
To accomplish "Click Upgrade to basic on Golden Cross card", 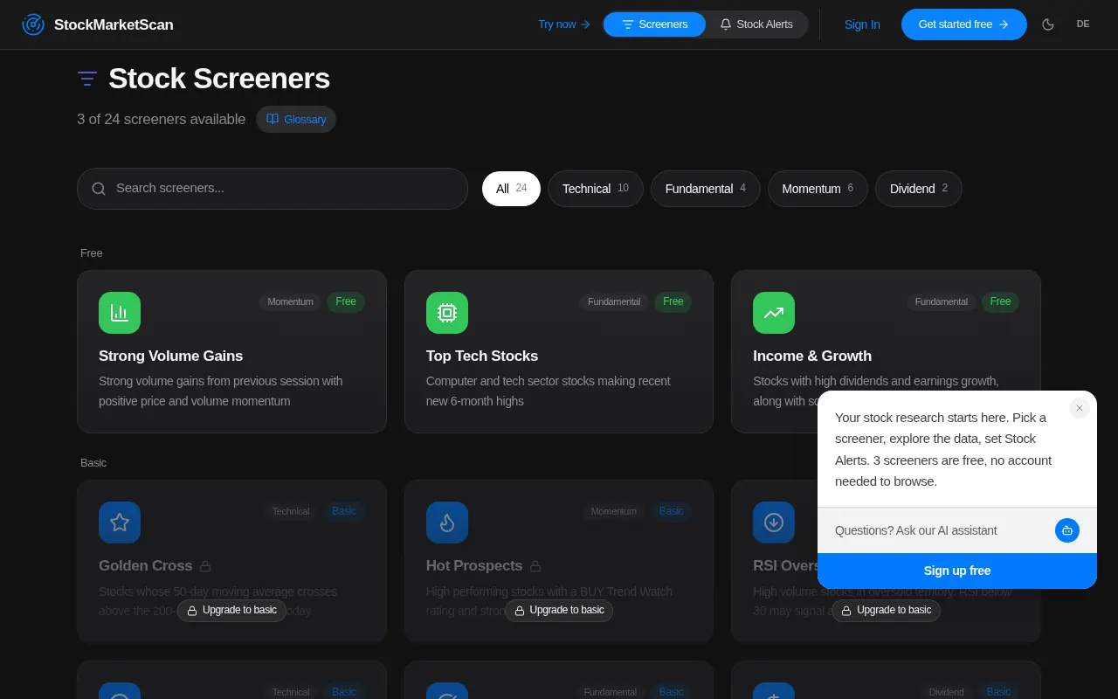I will 231,610.
